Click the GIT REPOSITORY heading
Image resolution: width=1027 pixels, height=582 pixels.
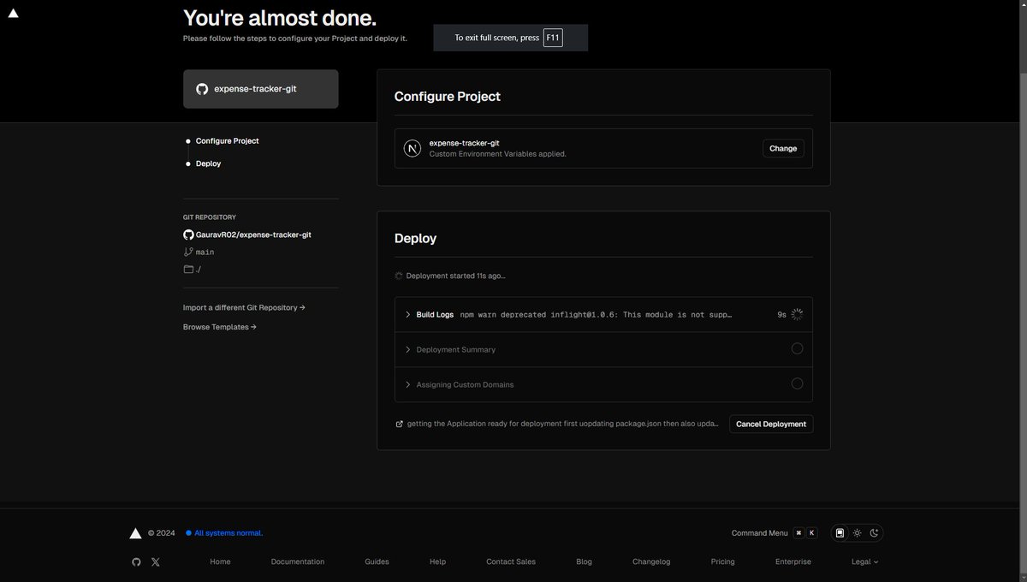pyautogui.click(x=210, y=217)
